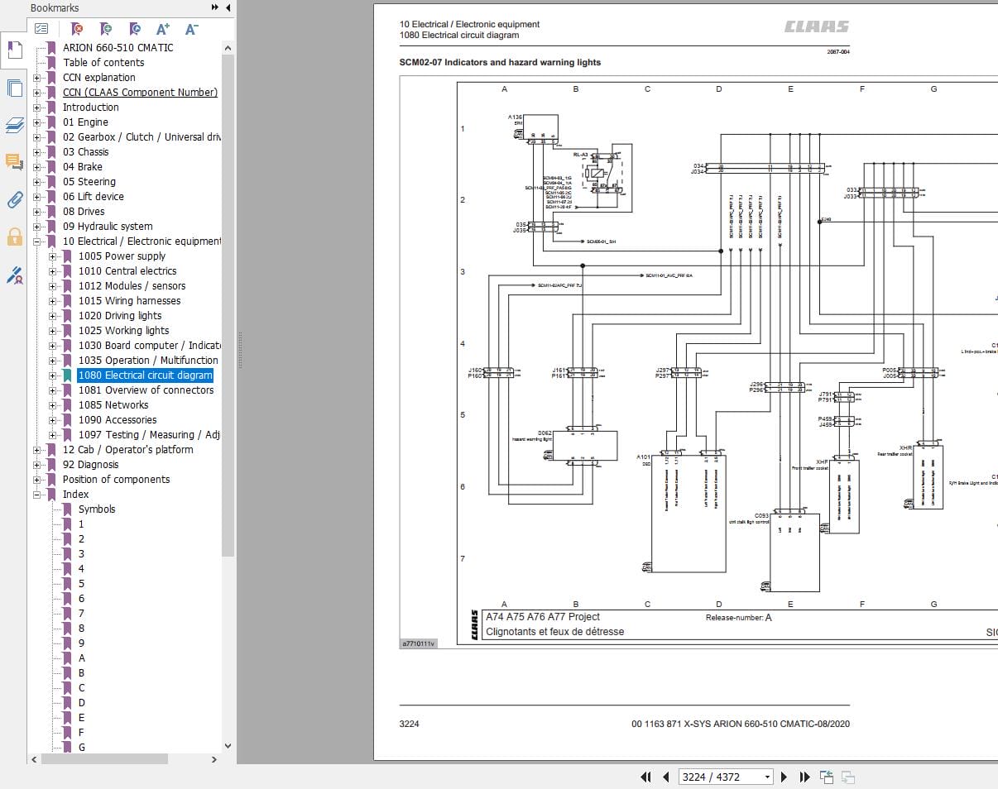Expand the 92 Diagnosis bookmark

(37, 465)
